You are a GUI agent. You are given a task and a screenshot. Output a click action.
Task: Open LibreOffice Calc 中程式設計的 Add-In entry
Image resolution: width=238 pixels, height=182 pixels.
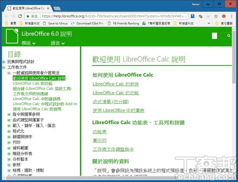click(x=45, y=104)
